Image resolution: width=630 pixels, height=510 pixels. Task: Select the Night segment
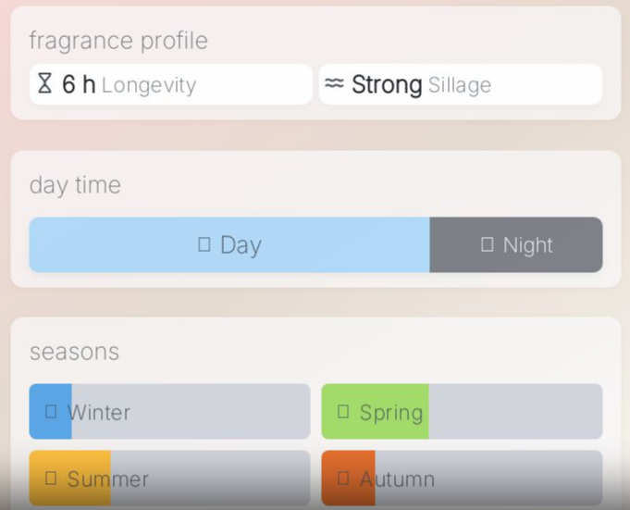point(516,244)
